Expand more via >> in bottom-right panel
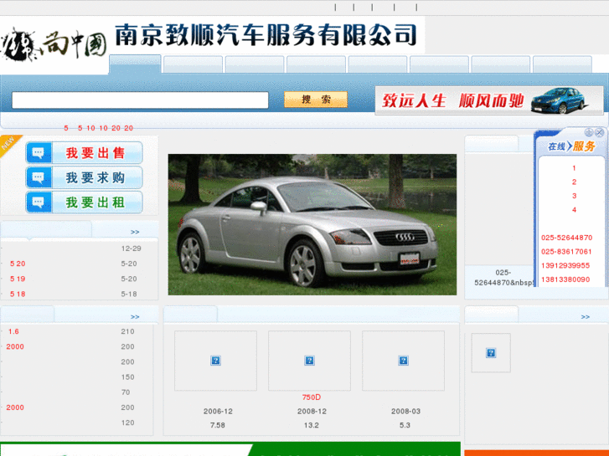The image size is (609, 456). click(585, 317)
